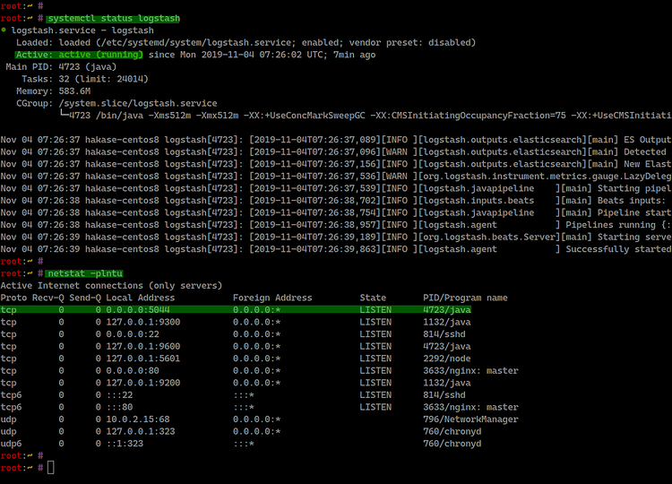Click the '127.0.0.1:323' udp address

140,431
